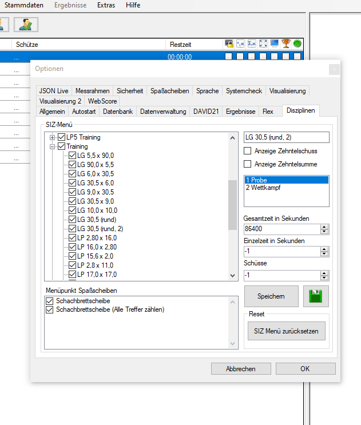Image resolution: width=361 pixels, height=425 pixels.
Task: Expand the LP5 Training tree node
Action: click(x=53, y=137)
